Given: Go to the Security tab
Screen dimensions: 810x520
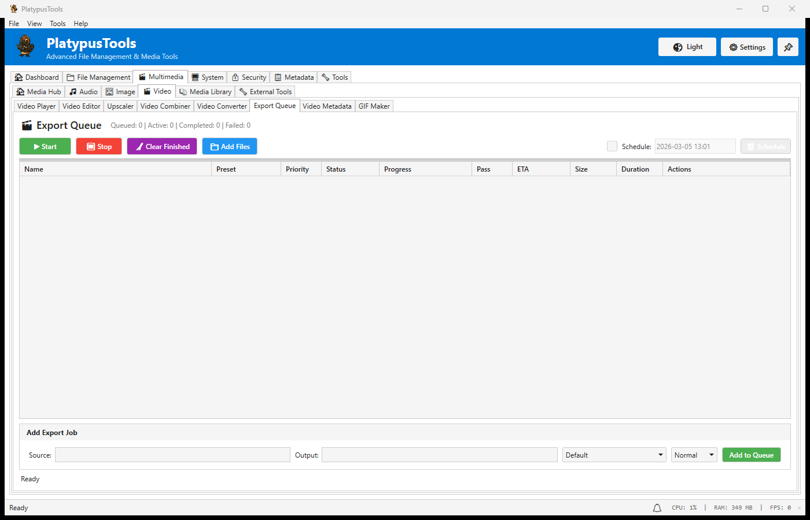Looking at the screenshot, I should [x=249, y=77].
